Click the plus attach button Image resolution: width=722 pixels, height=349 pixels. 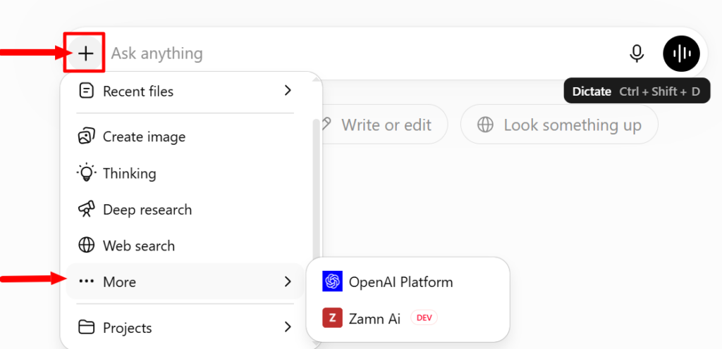coord(85,53)
